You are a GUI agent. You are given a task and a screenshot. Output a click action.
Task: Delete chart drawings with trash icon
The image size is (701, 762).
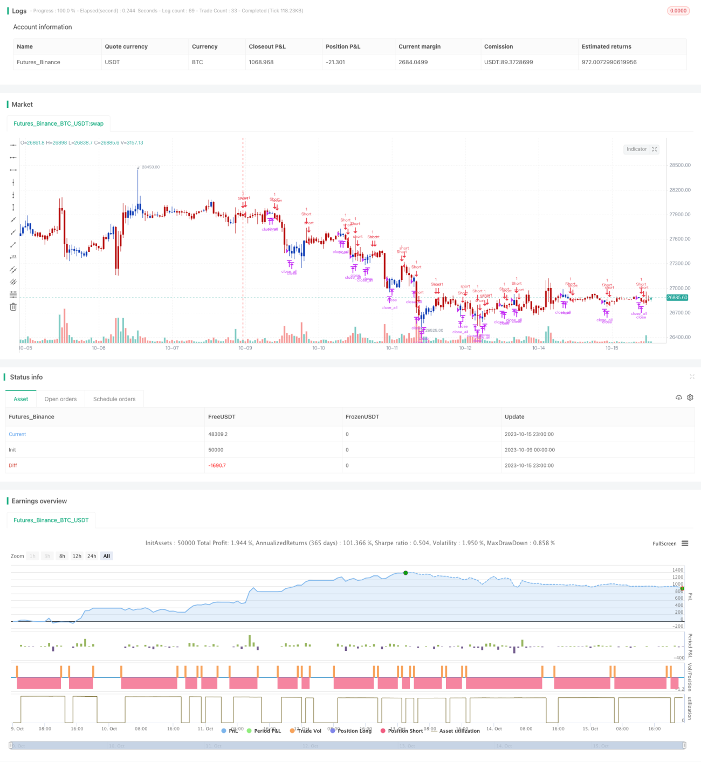pos(13,307)
